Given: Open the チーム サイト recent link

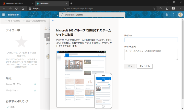Looking at the screenshot, I should (12, 90).
